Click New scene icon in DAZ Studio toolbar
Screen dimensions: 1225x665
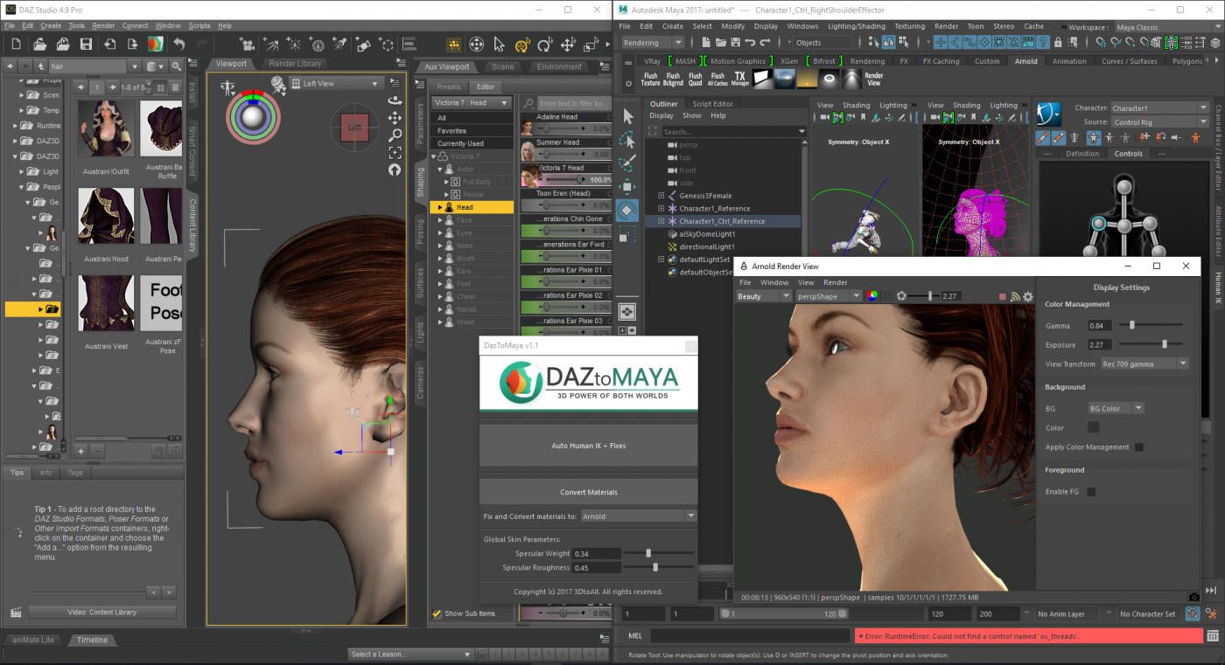click(x=17, y=44)
